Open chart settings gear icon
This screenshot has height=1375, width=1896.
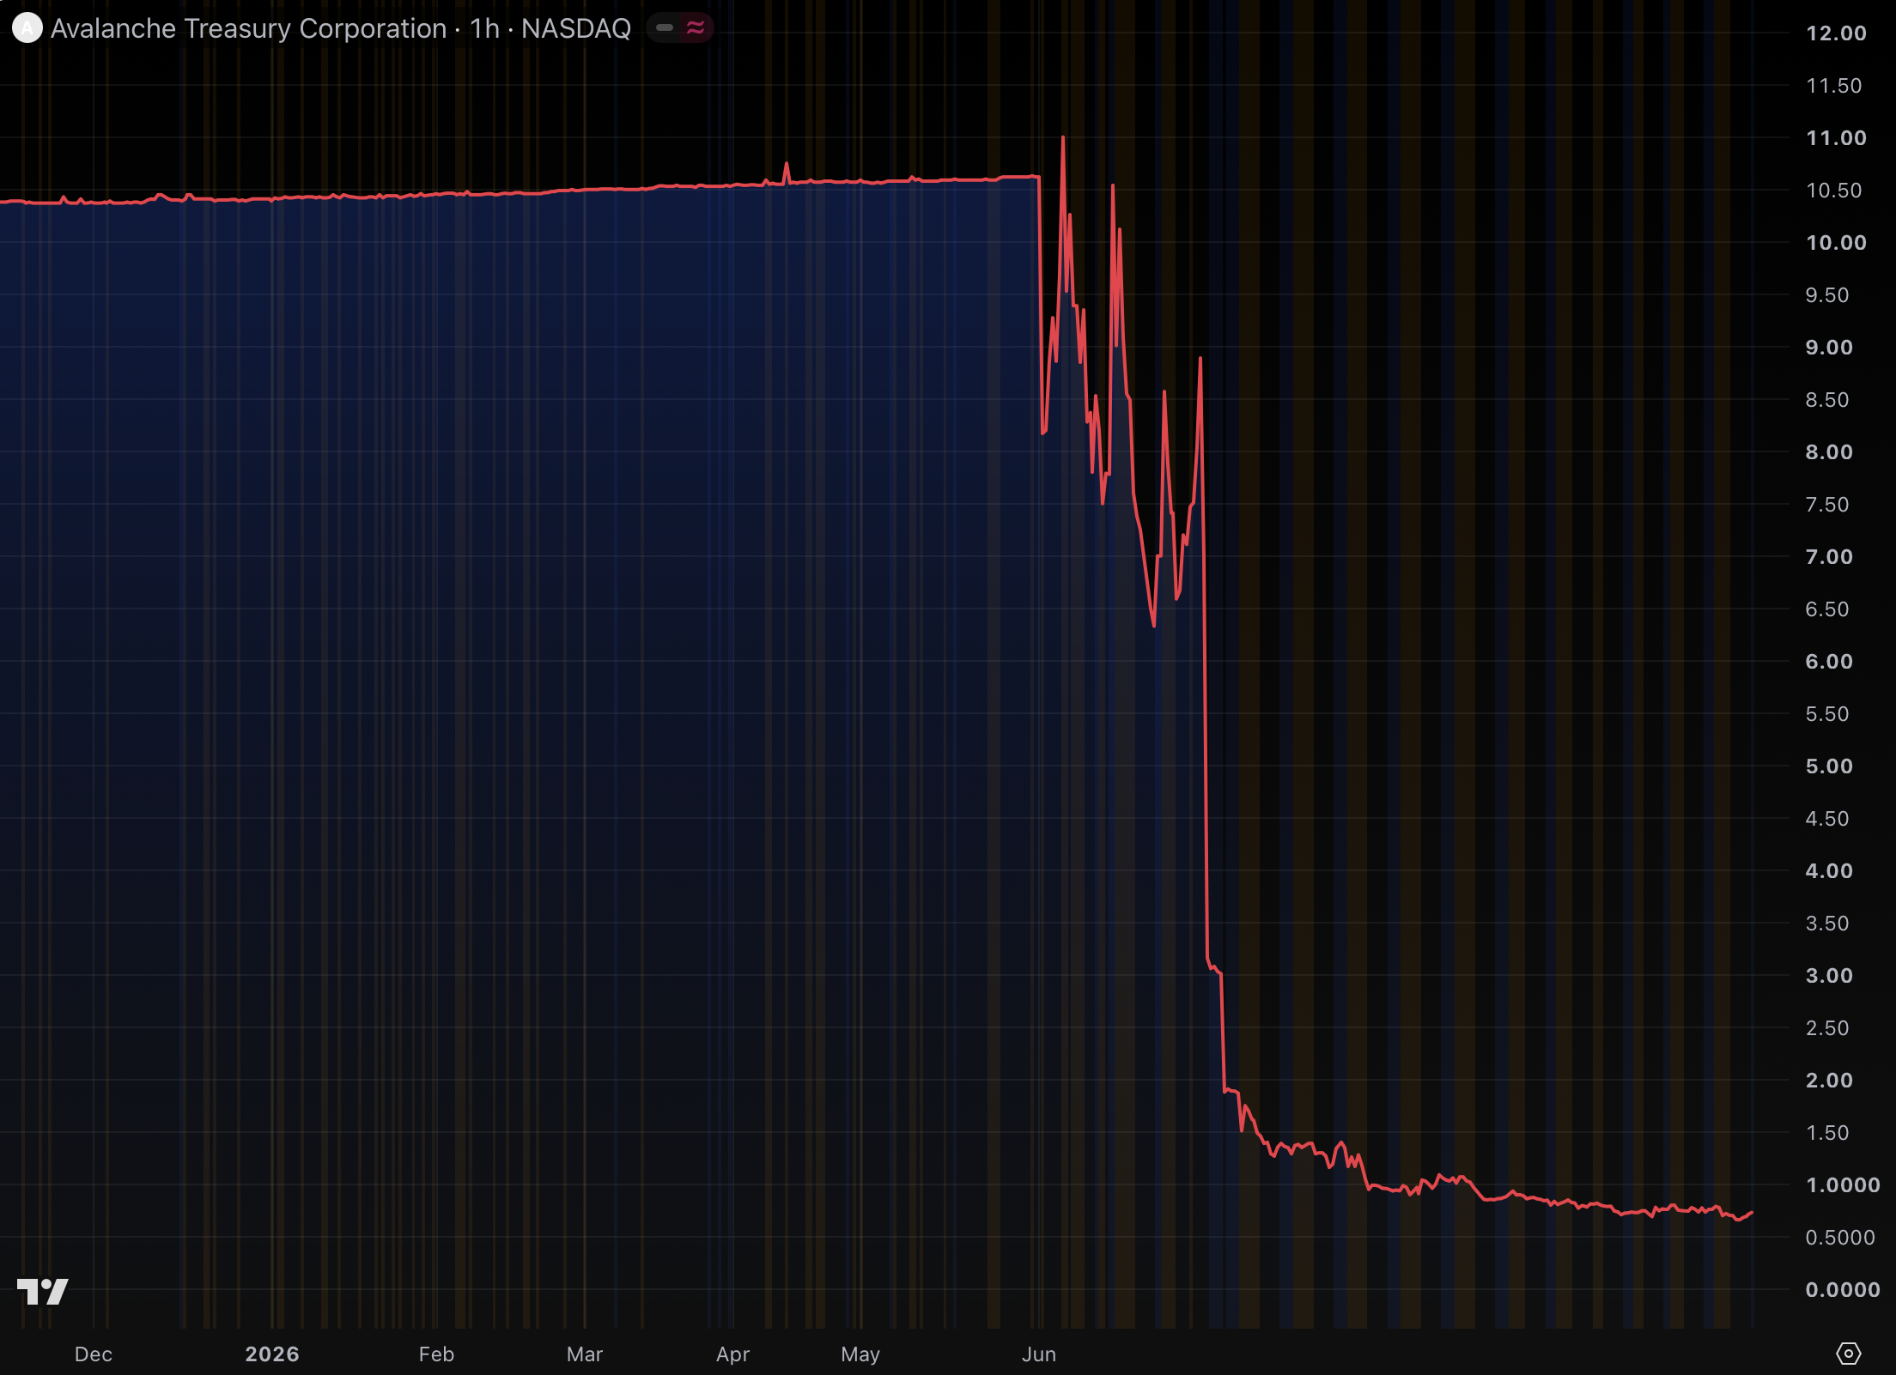tap(1848, 1354)
